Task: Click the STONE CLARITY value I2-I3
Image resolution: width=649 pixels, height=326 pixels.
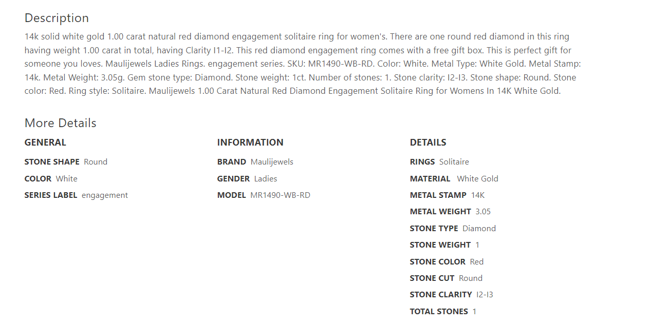Action: [x=485, y=295]
